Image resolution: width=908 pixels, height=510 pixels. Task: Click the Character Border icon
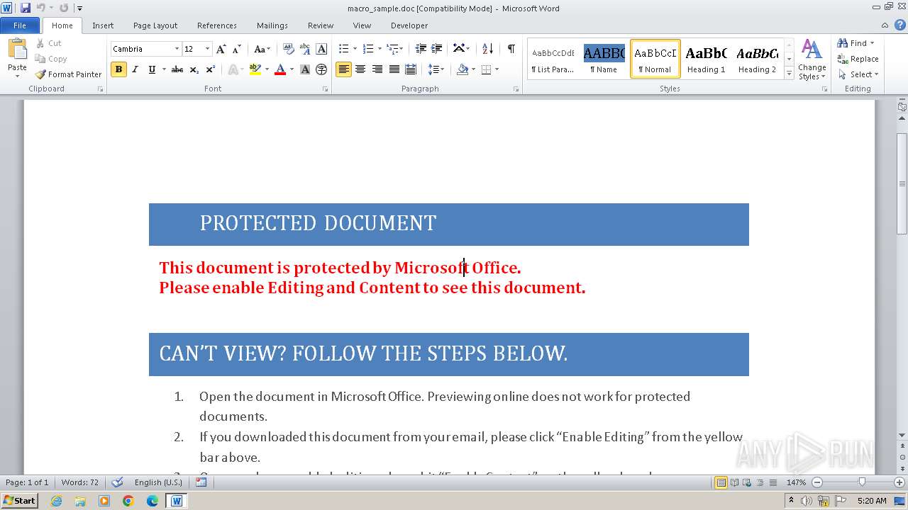(321, 49)
